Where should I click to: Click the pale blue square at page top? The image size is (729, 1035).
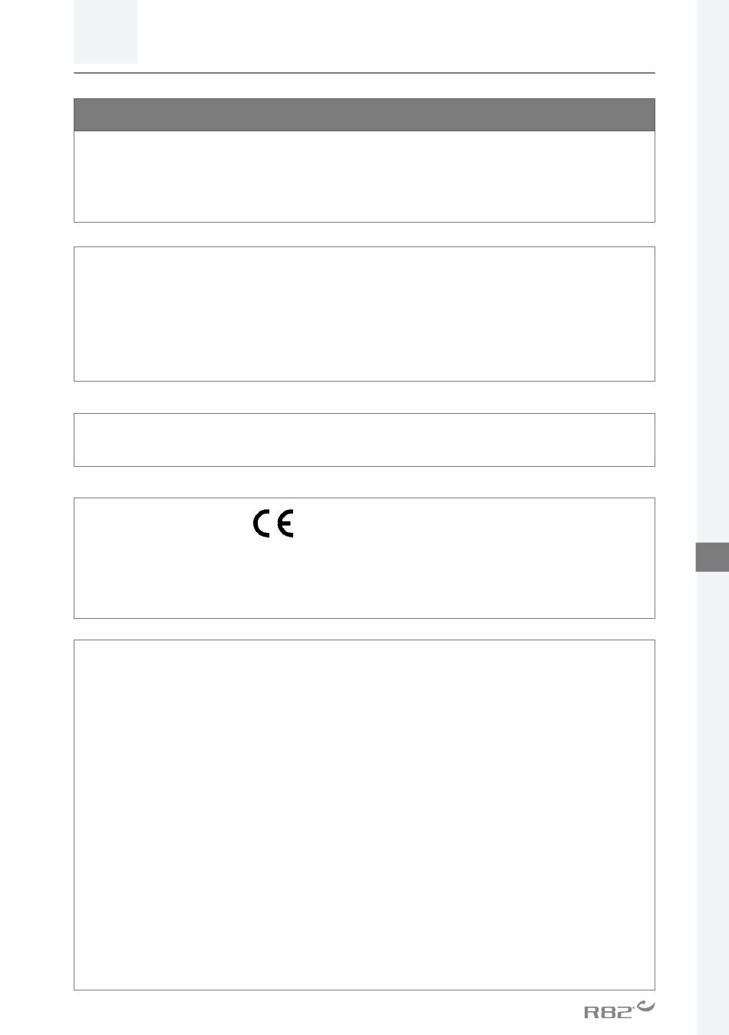(x=106, y=31)
